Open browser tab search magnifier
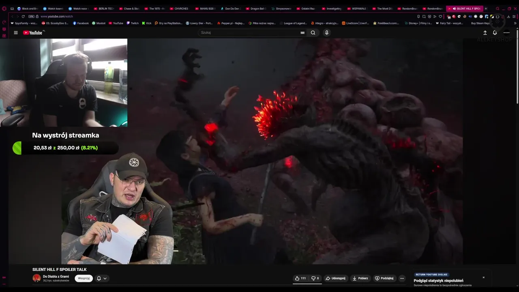The height and width of the screenshot is (292, 519). tap(498, 9)
